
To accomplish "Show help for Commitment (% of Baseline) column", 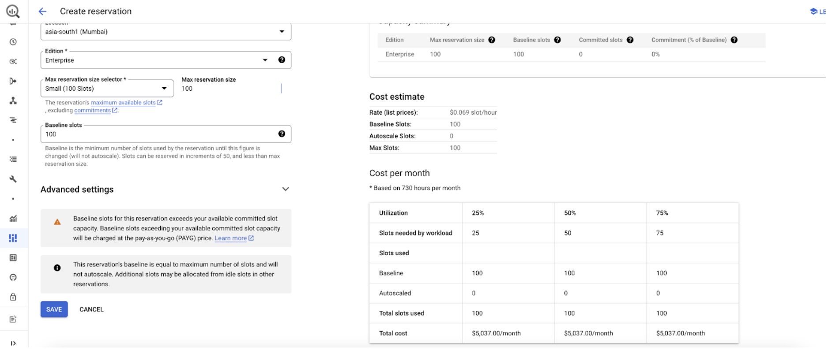I will (x=734, y=40).
